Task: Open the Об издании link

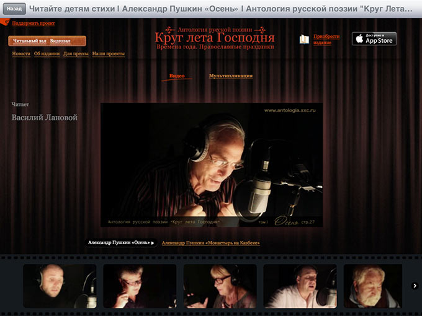Action: click(x=47, y=54)
